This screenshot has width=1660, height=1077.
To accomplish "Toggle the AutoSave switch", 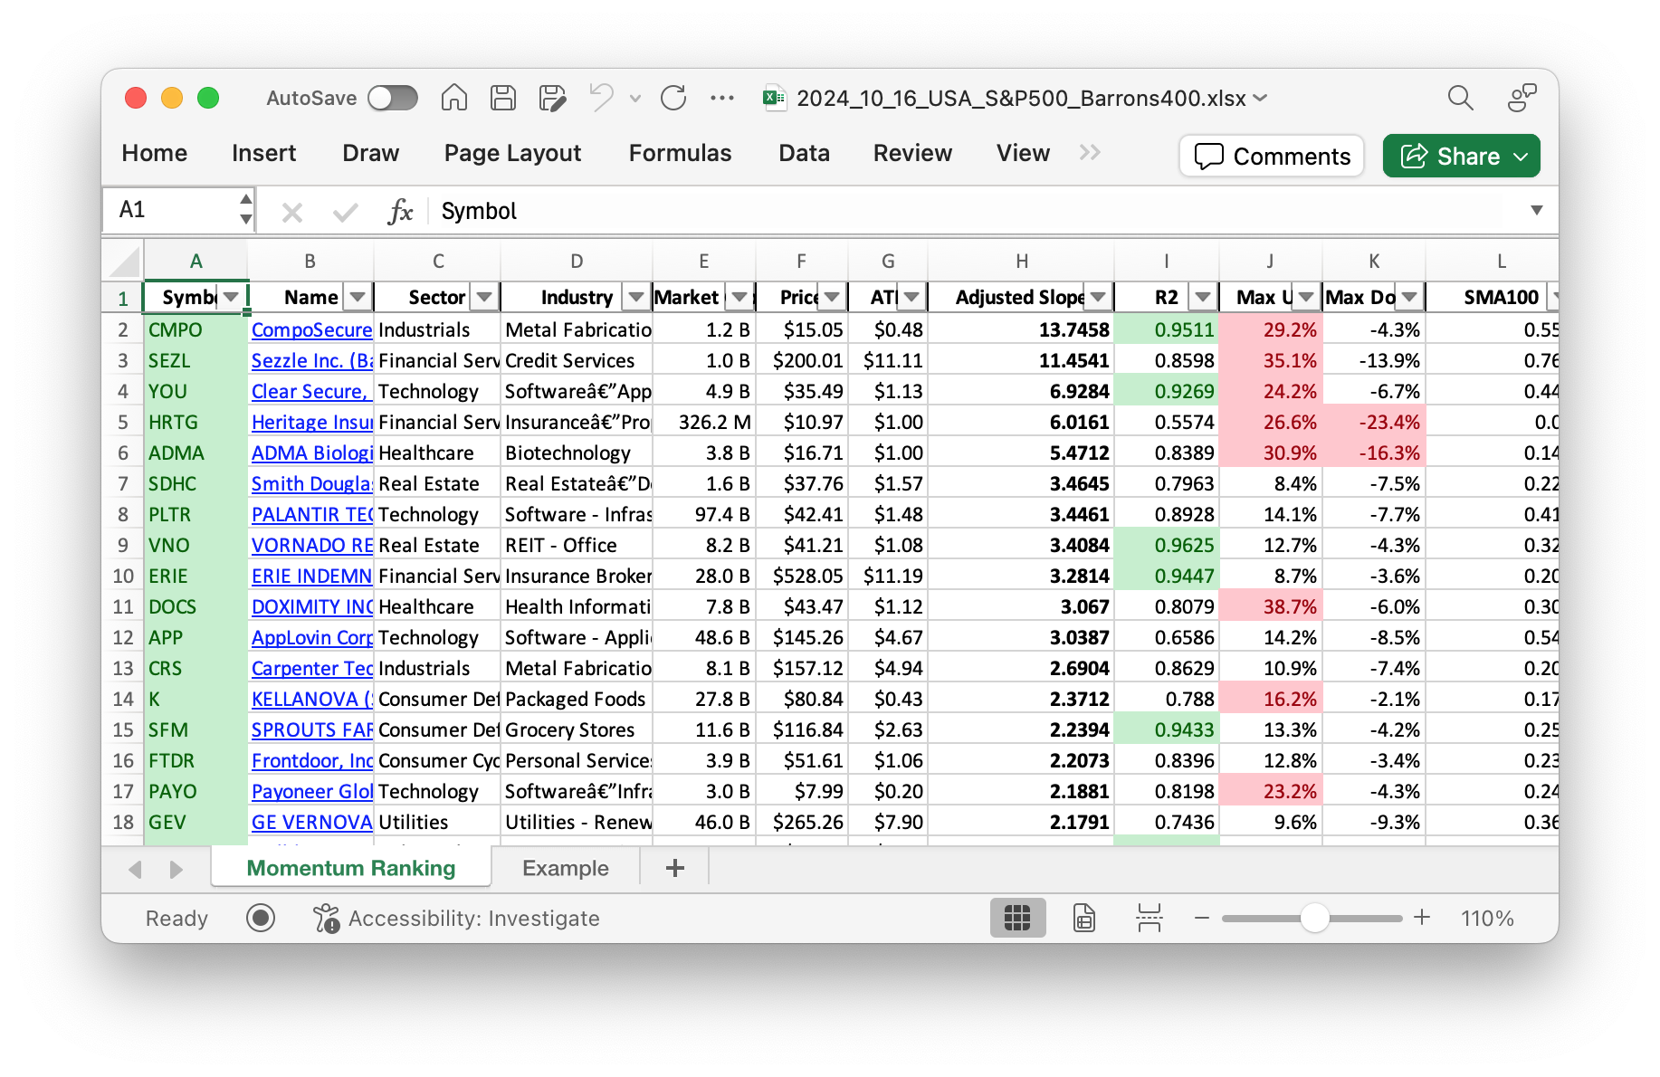I will [393, 98].
